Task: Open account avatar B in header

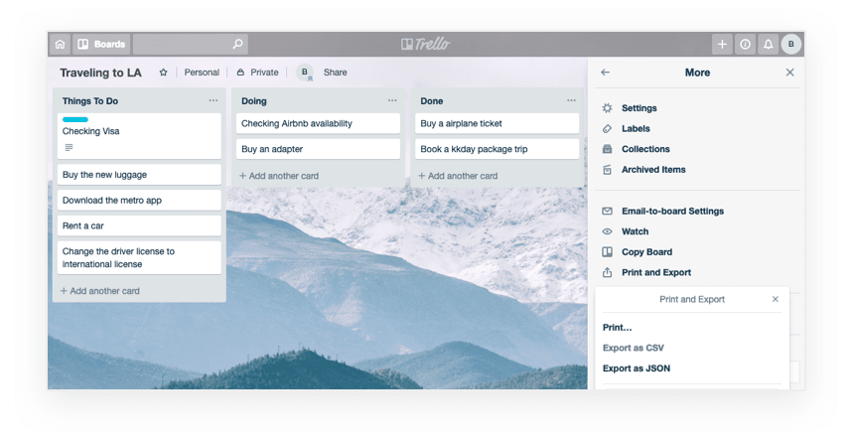Action: tap(791, 44)
